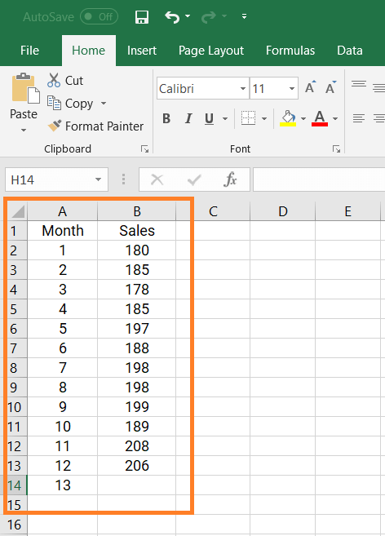The image size is (385, 536).
Task: Activate the Format Painter brush
Action: coord(95,126)
